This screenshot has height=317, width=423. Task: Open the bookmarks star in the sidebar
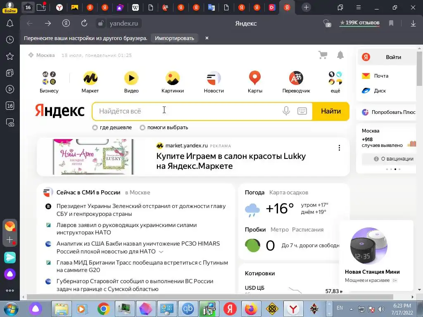[x=10, y=56]
